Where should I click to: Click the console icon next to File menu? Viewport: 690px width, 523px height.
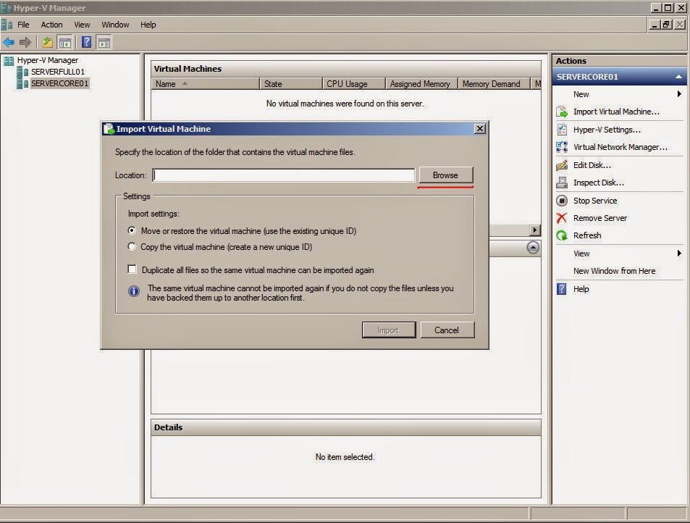coord(7,25)
